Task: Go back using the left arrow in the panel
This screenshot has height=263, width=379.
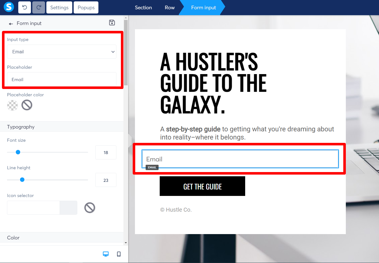Action: 11,24
